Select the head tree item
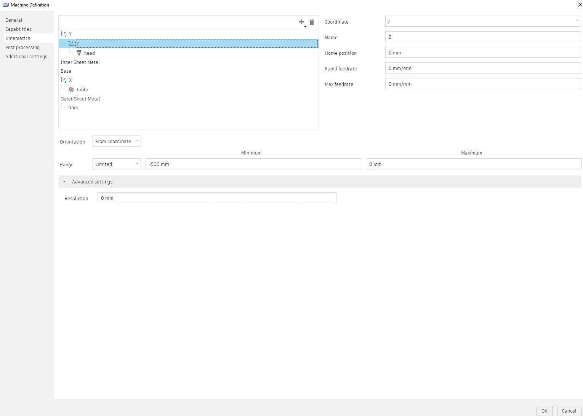 pos(90,53)
